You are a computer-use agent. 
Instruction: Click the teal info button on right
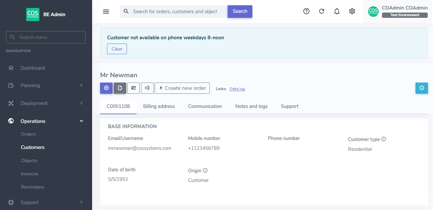pyautogui.click(x=422, y=88)
